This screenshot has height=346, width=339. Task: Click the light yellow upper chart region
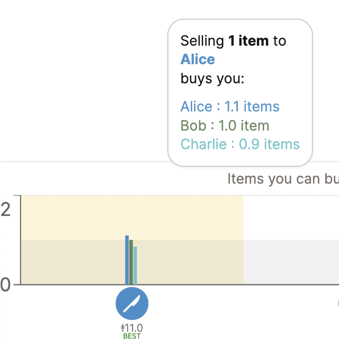pyautogui.click(x=132, y=218)
